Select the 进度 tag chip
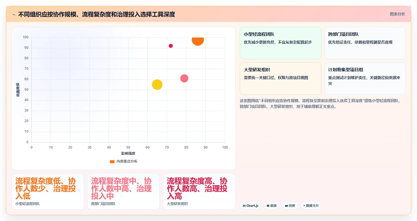 click(x=290, y=206)
